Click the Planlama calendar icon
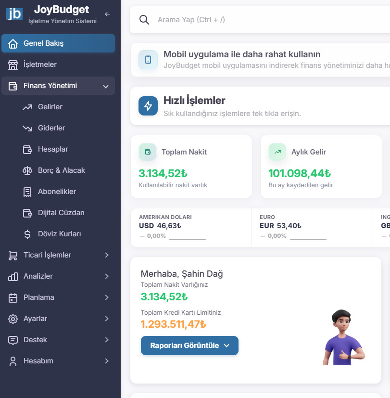Viewport: 390px width, 398px height. click(13, 298)
